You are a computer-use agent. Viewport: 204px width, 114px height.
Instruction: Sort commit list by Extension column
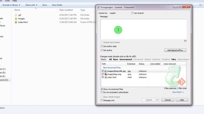131,64
